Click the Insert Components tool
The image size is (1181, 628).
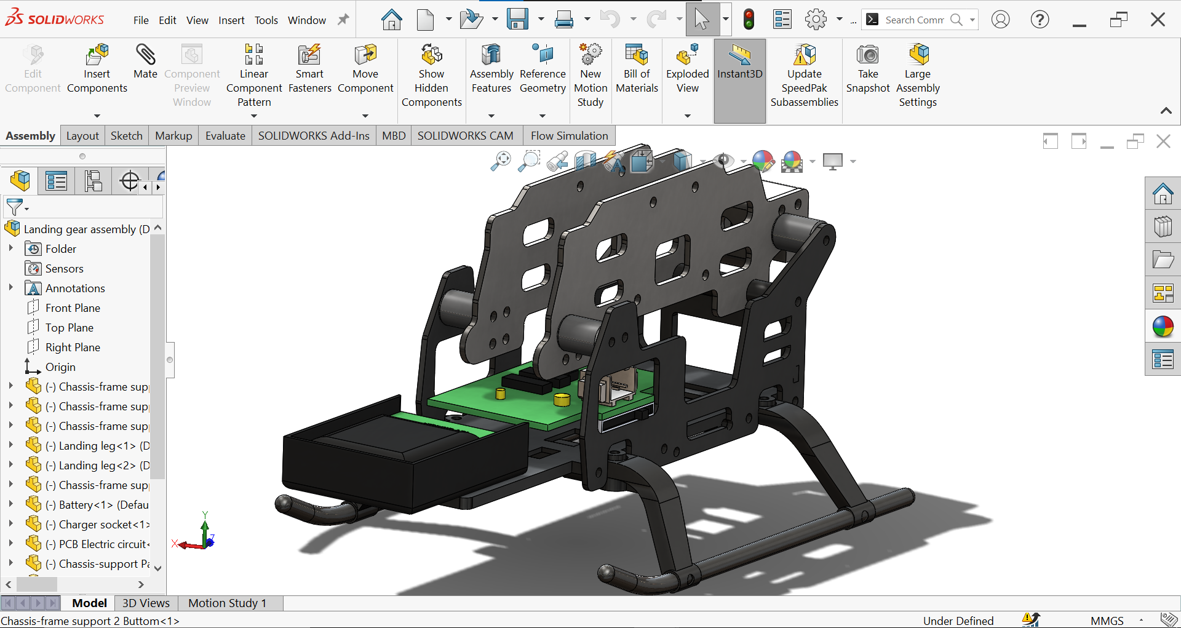click(x=97, y=68)
